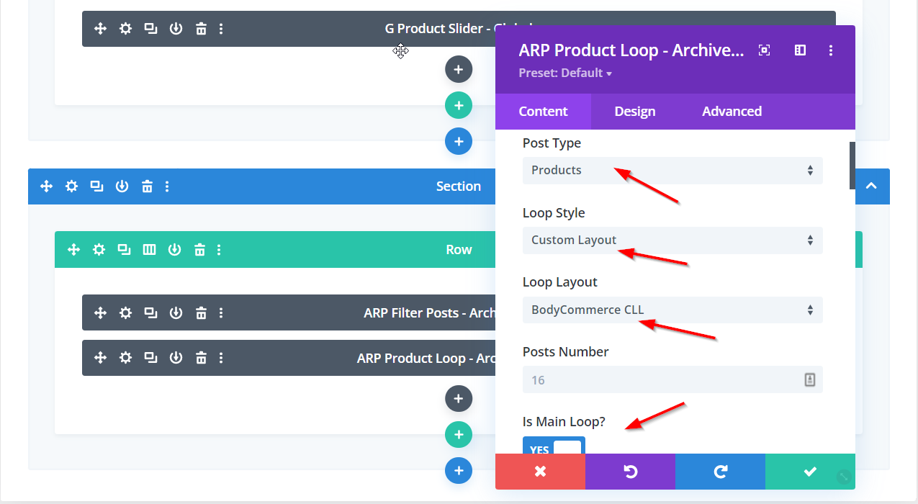This screenshot has width=918, height=504.
Task: Click the move handle on Section bar
Action: click(x=47, y=186)
